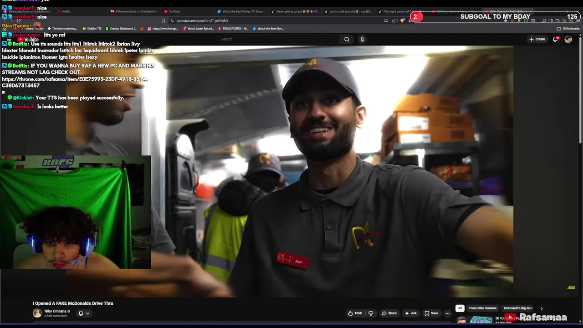Switch to Never getting caught TikTok tab
This screenshot has width=583, height=328.
click(295, 11)
